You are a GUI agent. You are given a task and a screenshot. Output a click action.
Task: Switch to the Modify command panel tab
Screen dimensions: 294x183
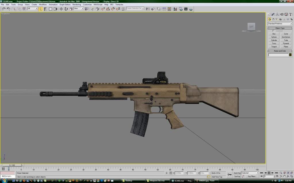(x=273, y=14)
